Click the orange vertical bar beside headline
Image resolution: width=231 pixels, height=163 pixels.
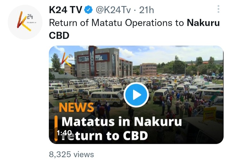56,128
